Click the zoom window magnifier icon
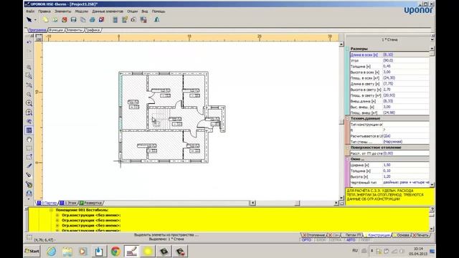 [x=29, y=76]
